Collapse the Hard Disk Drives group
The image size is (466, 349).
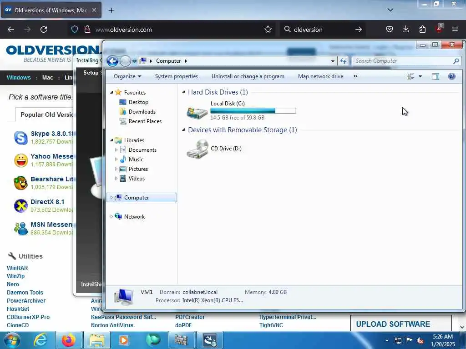[183, 92]
